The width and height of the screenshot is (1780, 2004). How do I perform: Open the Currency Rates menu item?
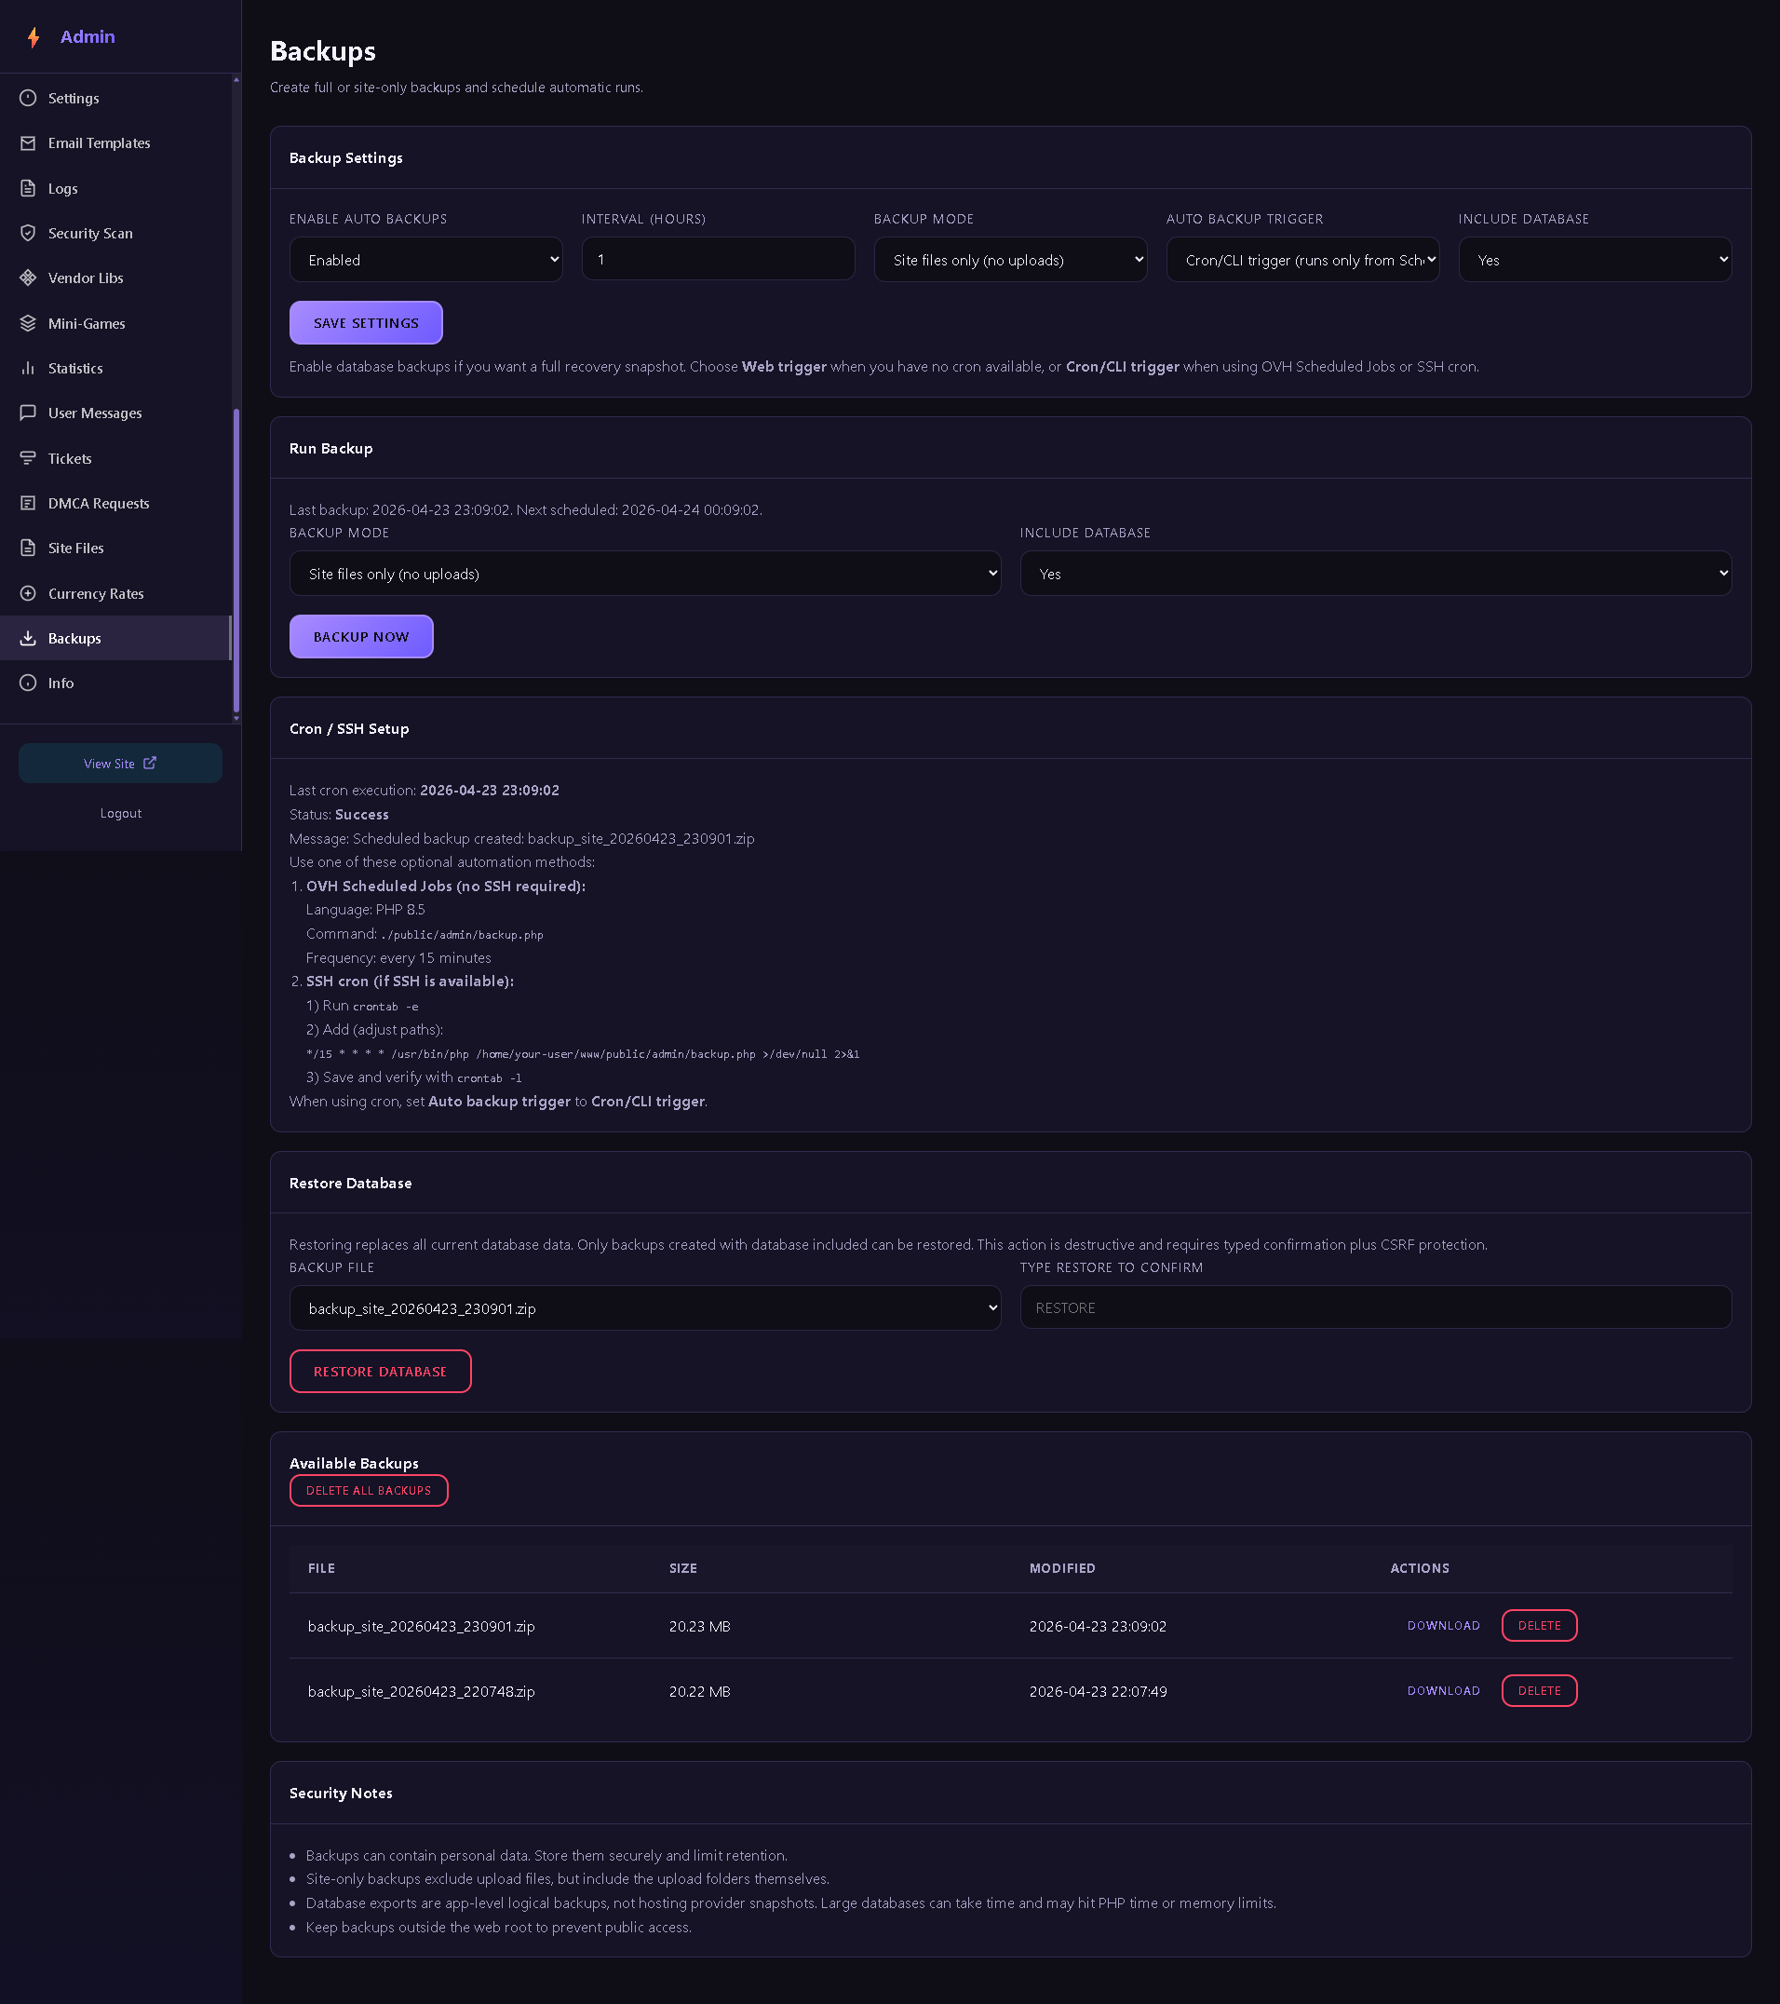[115, 593]
